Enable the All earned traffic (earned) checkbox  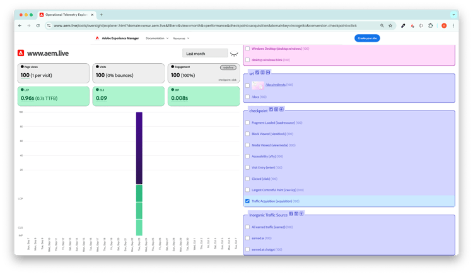(248, 227)
